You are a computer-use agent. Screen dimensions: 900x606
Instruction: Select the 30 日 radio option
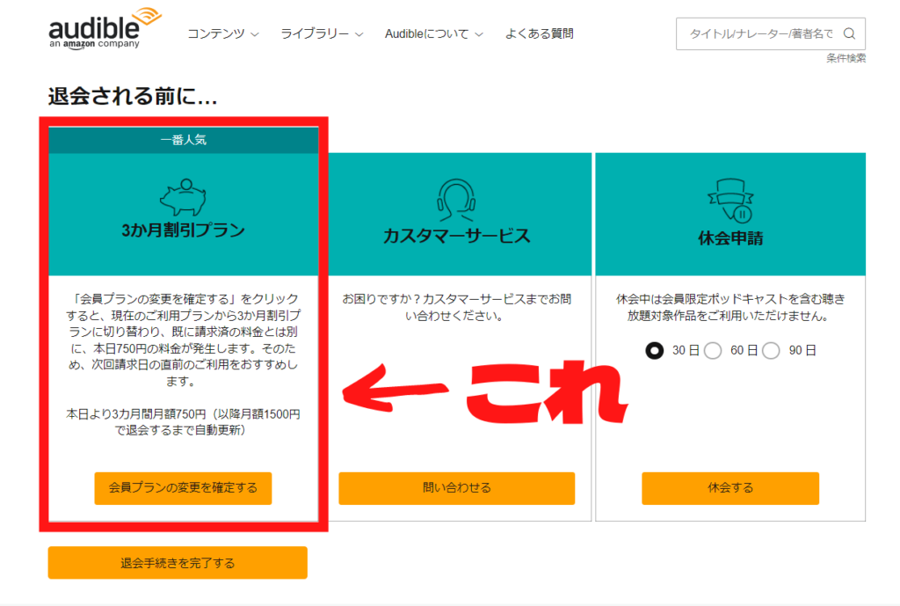pos(654,350)
